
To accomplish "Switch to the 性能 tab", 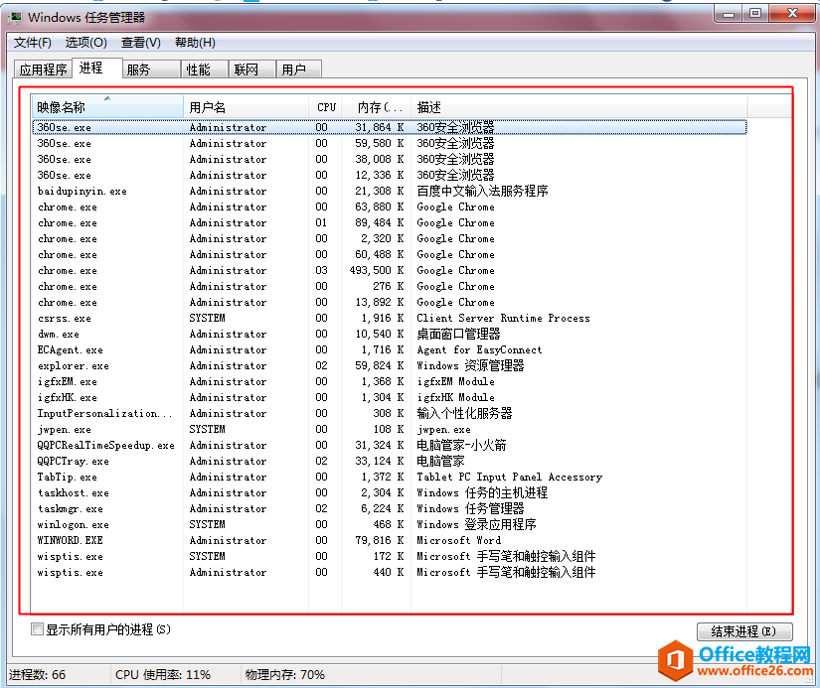I will pos(198,69).
